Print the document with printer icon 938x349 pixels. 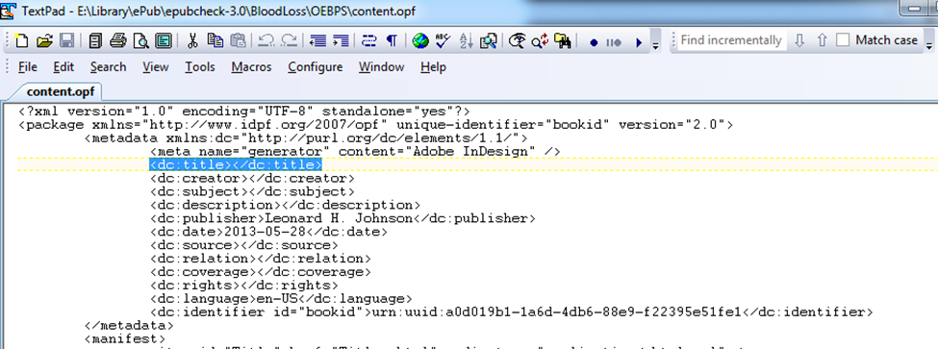(x=117, y=40)
